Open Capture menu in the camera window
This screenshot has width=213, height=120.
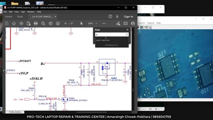(x=151, y=23)
